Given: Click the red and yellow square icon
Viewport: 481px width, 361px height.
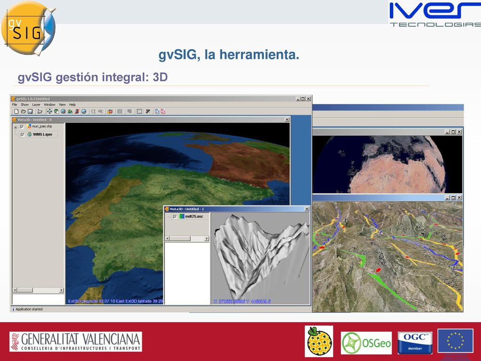Looking at the screenshot, I should pyautogui.click(x=110, y=111).
